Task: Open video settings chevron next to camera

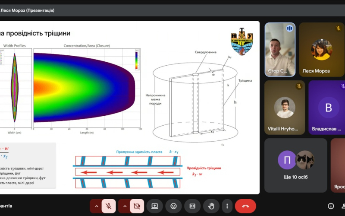Action: coord(125,206)
